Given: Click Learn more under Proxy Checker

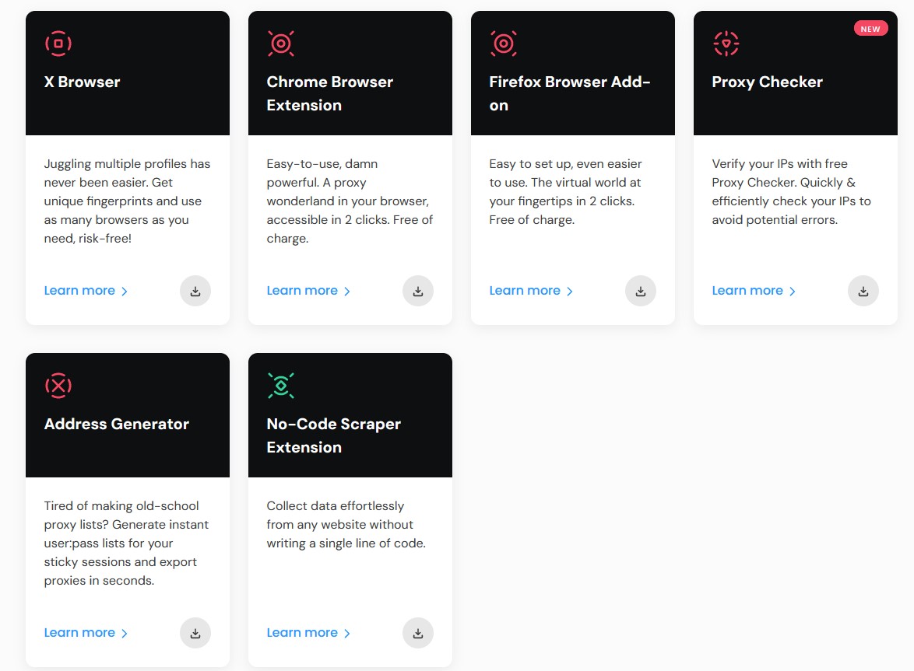Looking at the screenshot, I should pyautogui.click(x=748, y=290).
